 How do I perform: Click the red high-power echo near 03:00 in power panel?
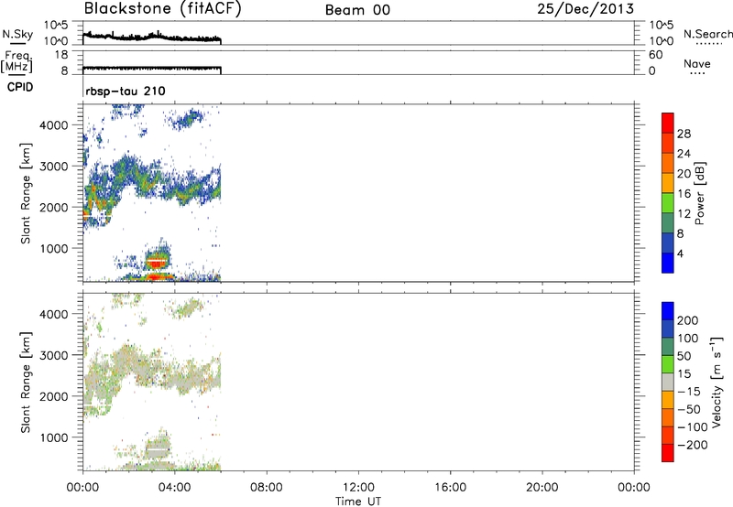pyautogui.click(x=156, y=263)
